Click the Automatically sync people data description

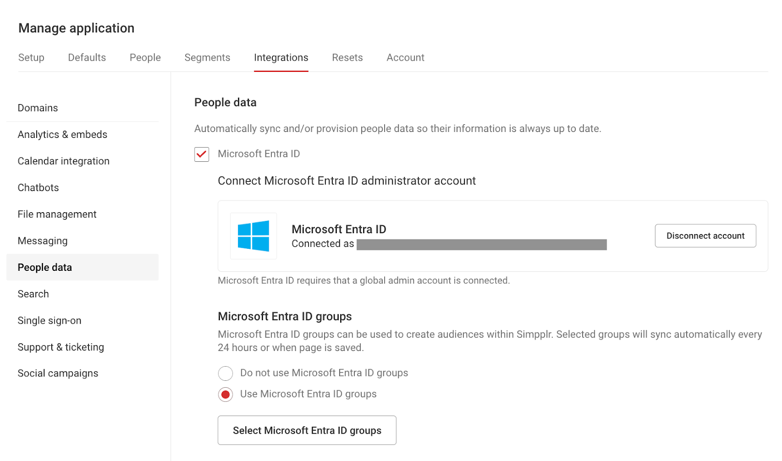(398, 129)
